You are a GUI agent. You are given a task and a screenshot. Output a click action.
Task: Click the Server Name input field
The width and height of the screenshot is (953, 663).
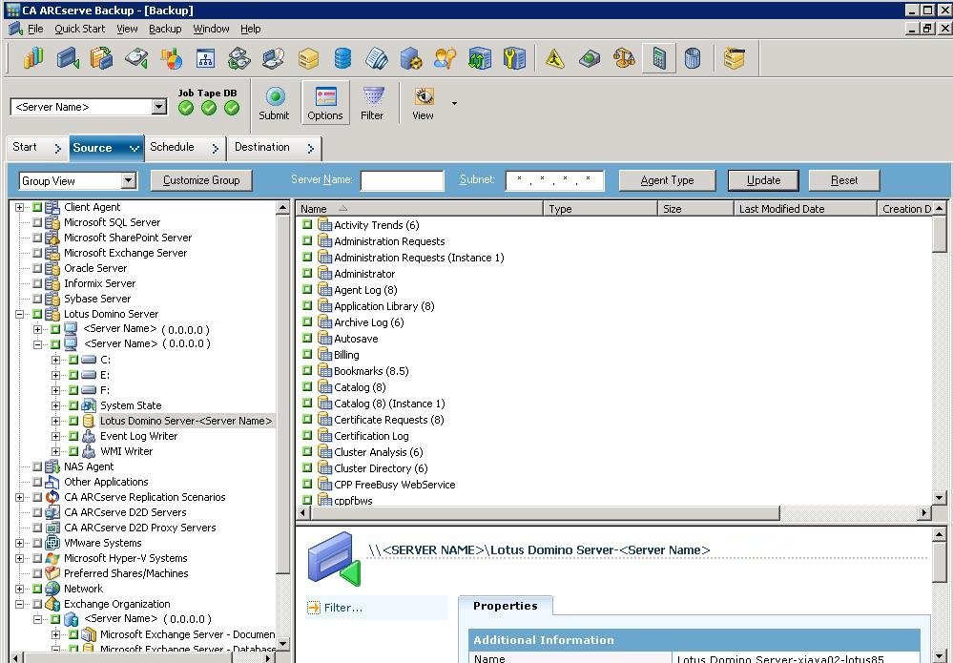coord(402,180)
